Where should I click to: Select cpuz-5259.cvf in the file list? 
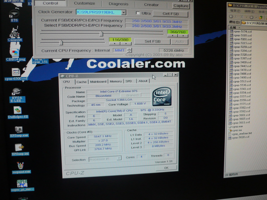coord(240,47)
